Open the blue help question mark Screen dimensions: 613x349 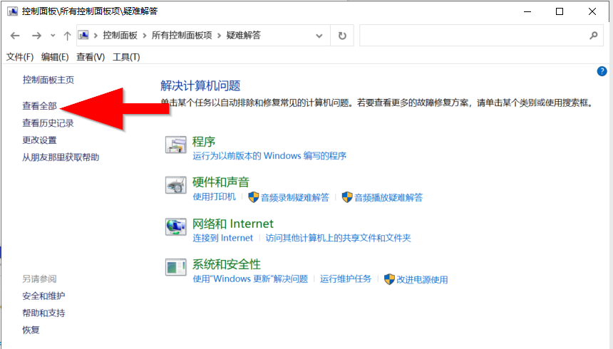(602, 71)
